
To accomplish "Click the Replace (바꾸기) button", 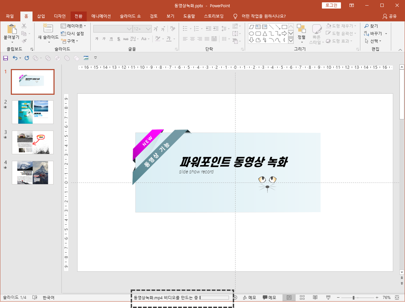I will (x=373, y=34).
